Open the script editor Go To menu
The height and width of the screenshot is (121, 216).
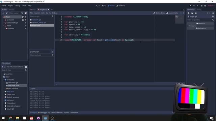click(48, 13)
